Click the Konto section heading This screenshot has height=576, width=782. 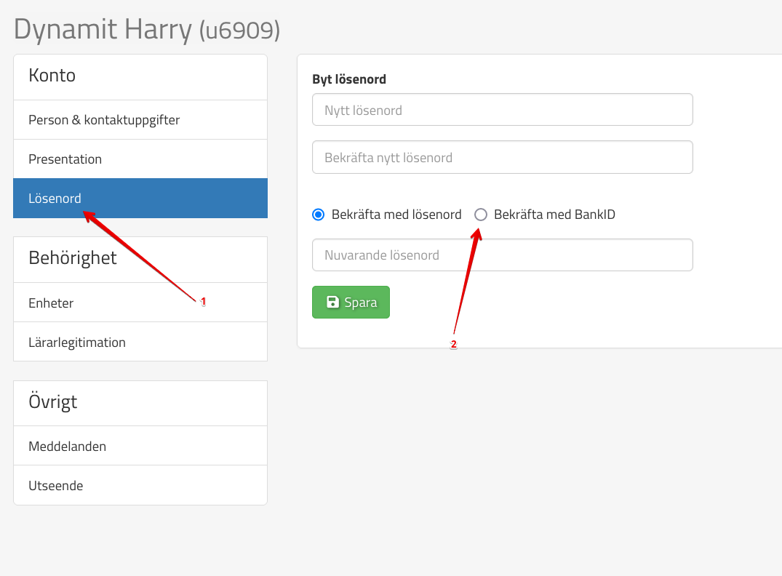52,76
